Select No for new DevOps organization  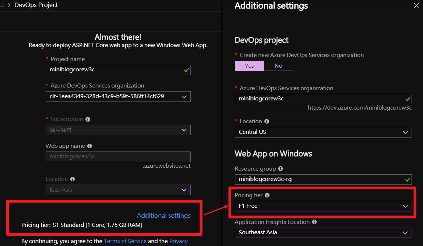(x=278, y=66)
